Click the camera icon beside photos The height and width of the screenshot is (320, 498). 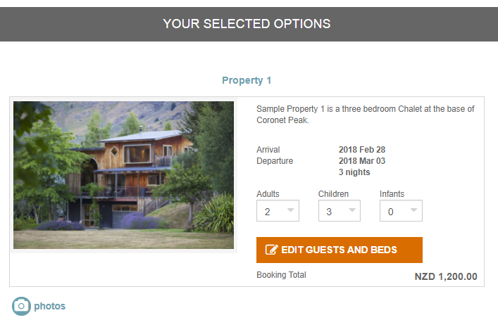click(21, 306)
